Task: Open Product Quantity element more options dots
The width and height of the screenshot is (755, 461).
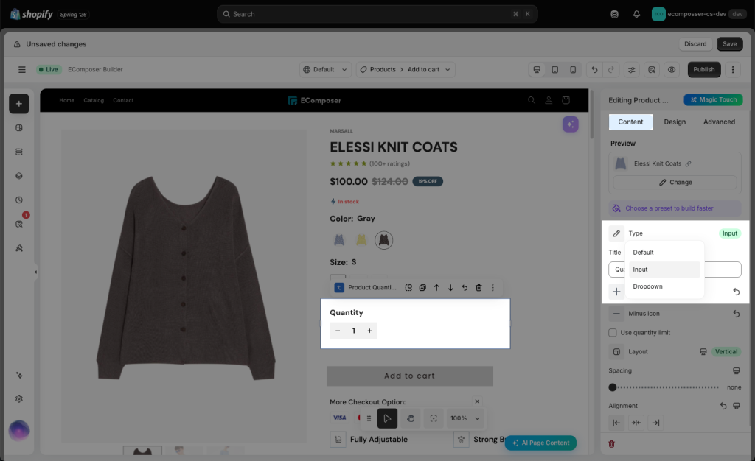Action: click(493, 287)
